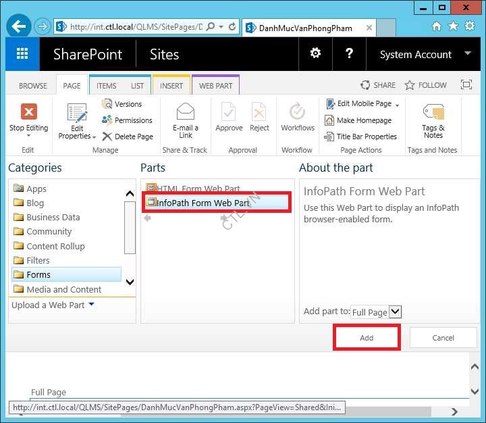Click the Cancel button
The image size is (486, 423).
coord(443,337)
